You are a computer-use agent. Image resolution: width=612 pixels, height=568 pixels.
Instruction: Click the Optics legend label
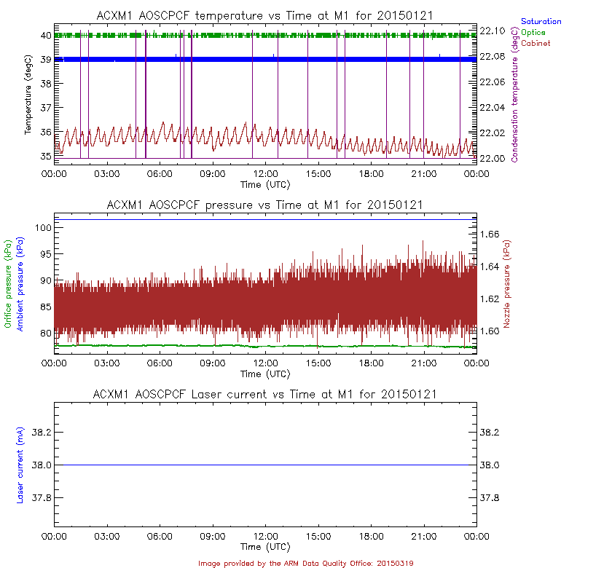tap(533, 33)
